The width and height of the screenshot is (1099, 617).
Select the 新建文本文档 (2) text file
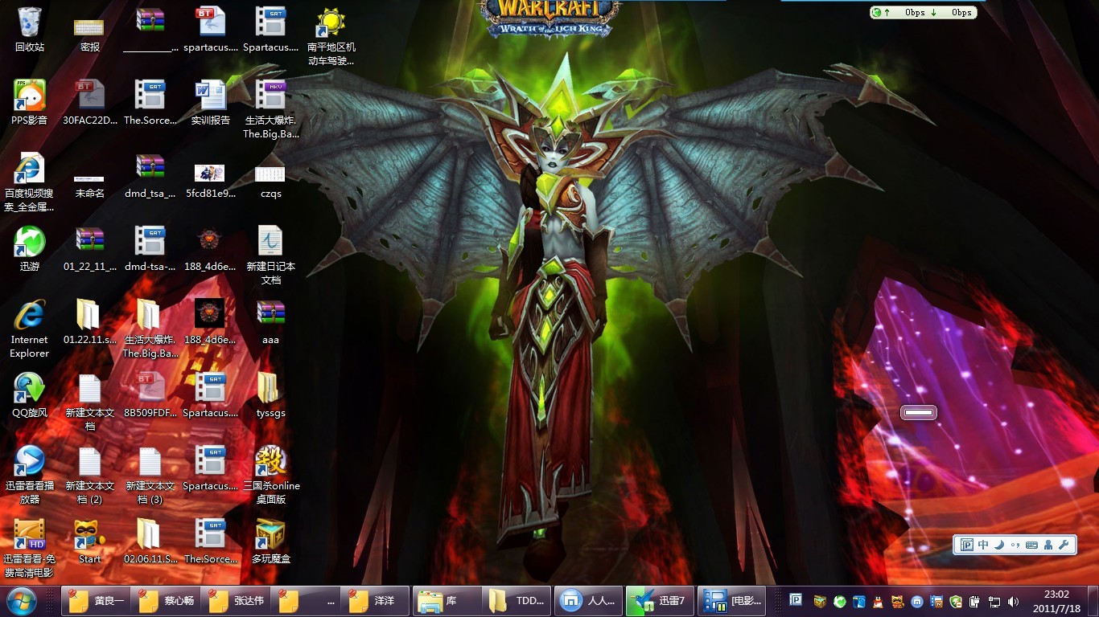click(89, 475)
